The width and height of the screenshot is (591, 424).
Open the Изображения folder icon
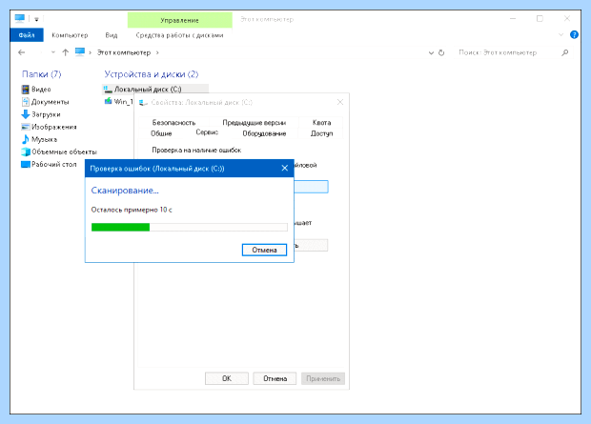click(25, 127)
